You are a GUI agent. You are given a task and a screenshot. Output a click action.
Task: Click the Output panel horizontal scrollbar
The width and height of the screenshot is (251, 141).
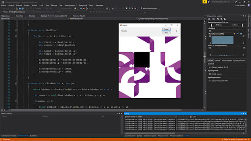[x=151, y=133]
